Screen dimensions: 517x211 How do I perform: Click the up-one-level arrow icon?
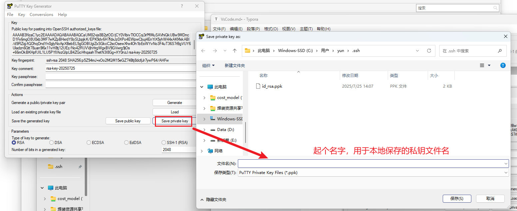pyautogui.click(x=235, y=51)
